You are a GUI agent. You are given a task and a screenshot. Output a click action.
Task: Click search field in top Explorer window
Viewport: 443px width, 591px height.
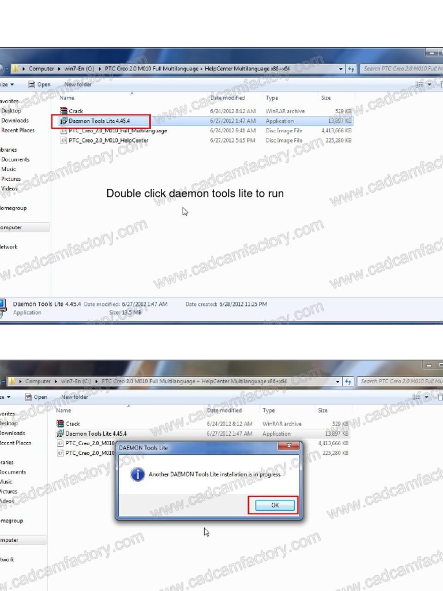[x=401, y=69]
